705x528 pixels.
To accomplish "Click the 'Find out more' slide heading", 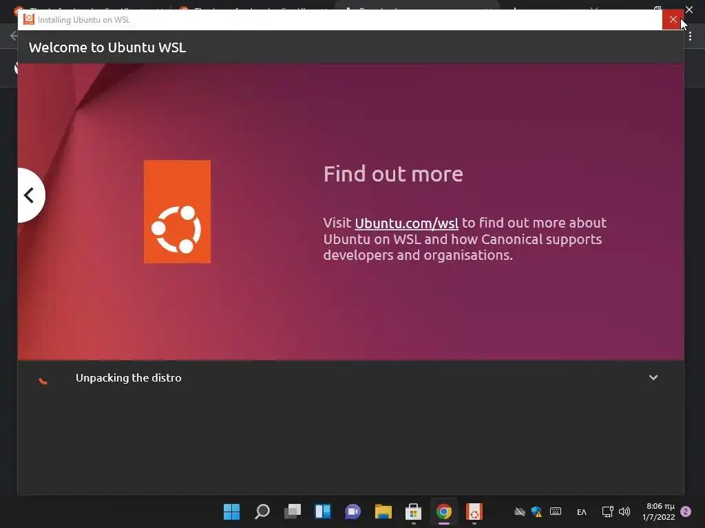I will pos(393,174).
